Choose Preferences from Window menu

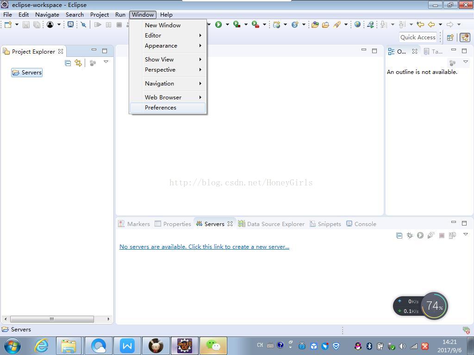coord(168,108)
